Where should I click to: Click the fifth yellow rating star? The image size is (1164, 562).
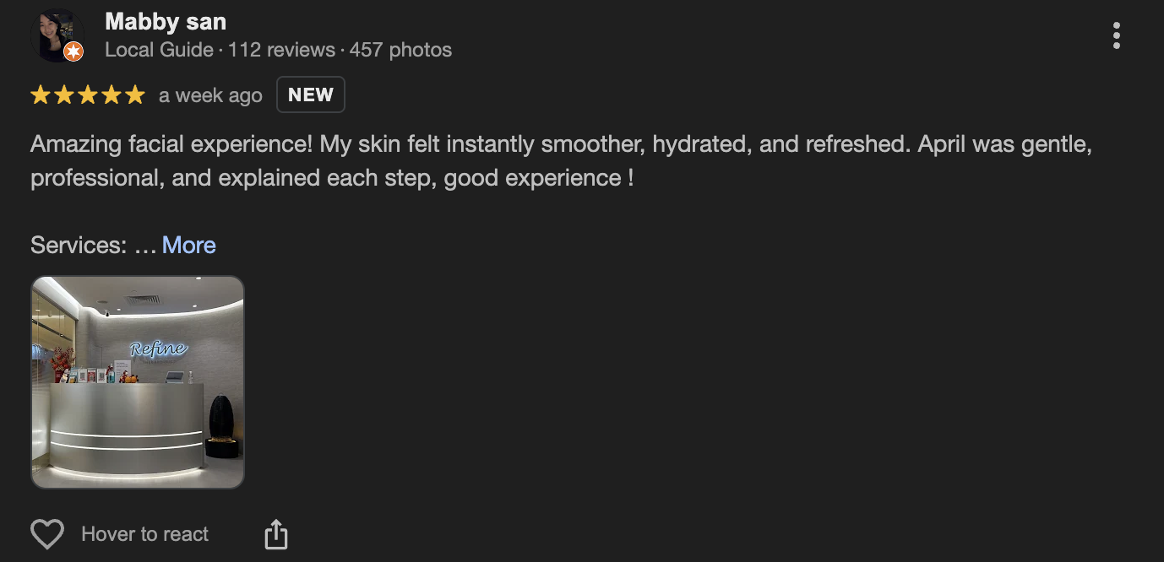click(x=135, y=95)
